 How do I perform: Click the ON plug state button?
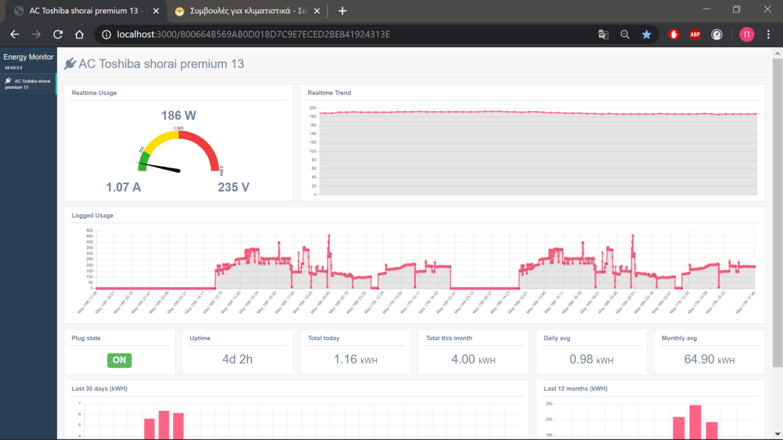click(119, 360)
